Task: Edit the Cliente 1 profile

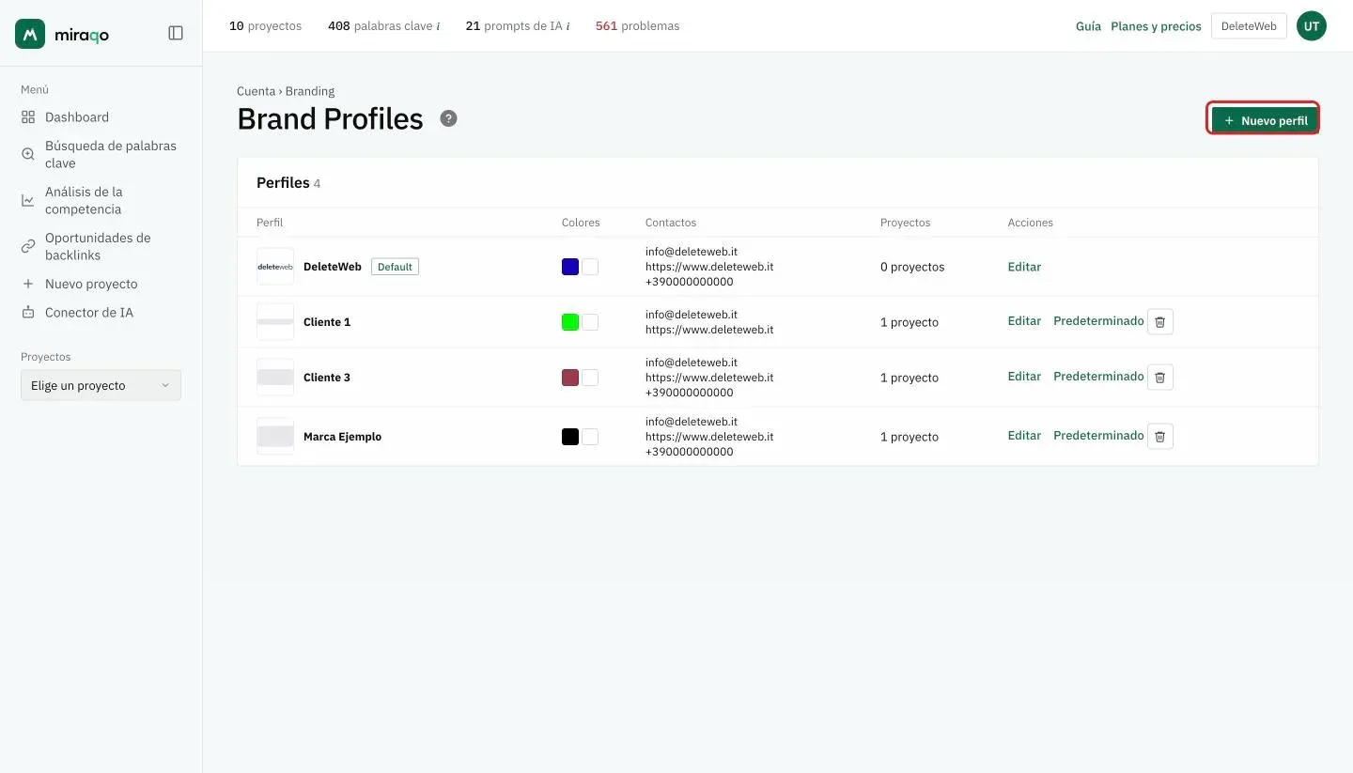Action: point(1024,321)
